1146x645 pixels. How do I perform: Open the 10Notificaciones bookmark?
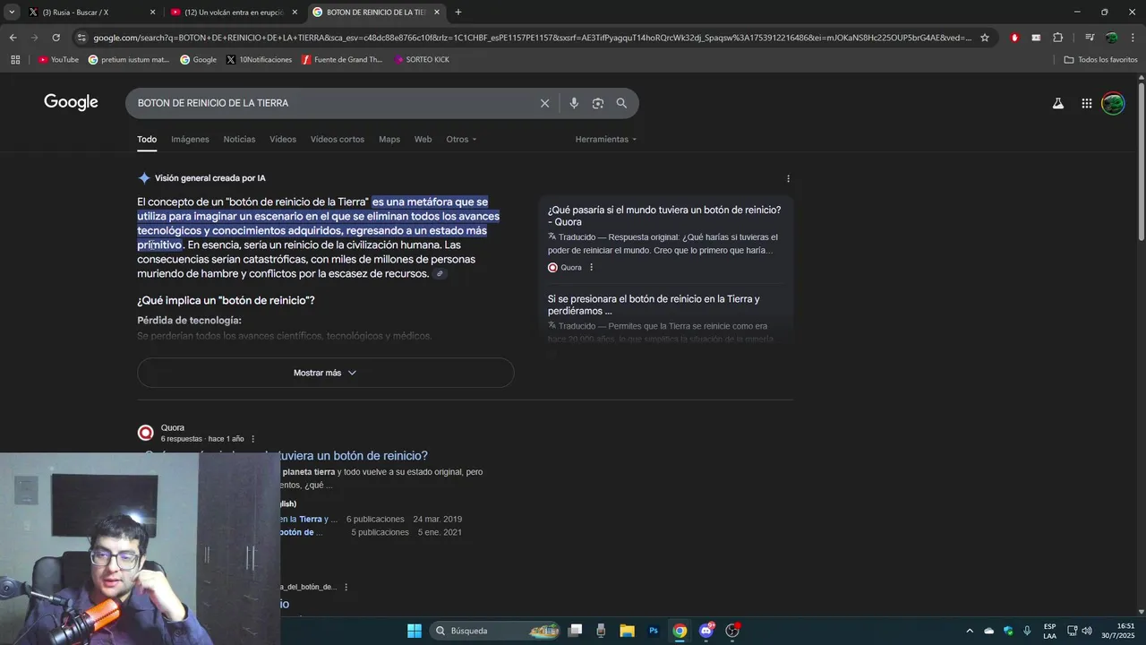click(x=260, y=60)
